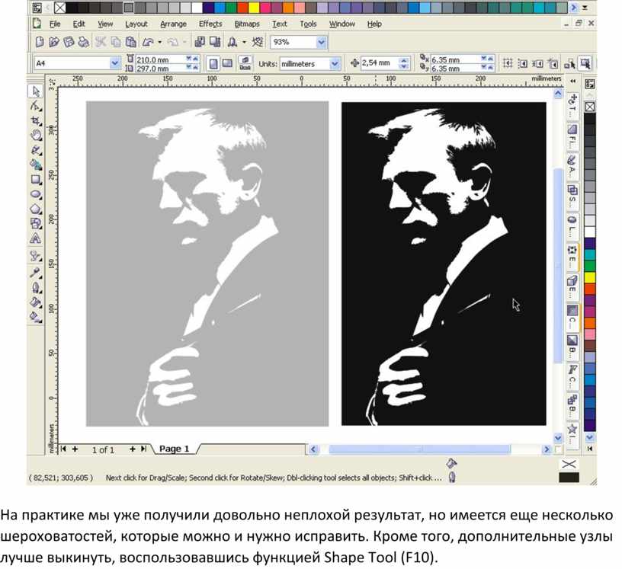Expand the top color palette flyout
Viewport: 622px width, 569px height.
click(585, 8)
